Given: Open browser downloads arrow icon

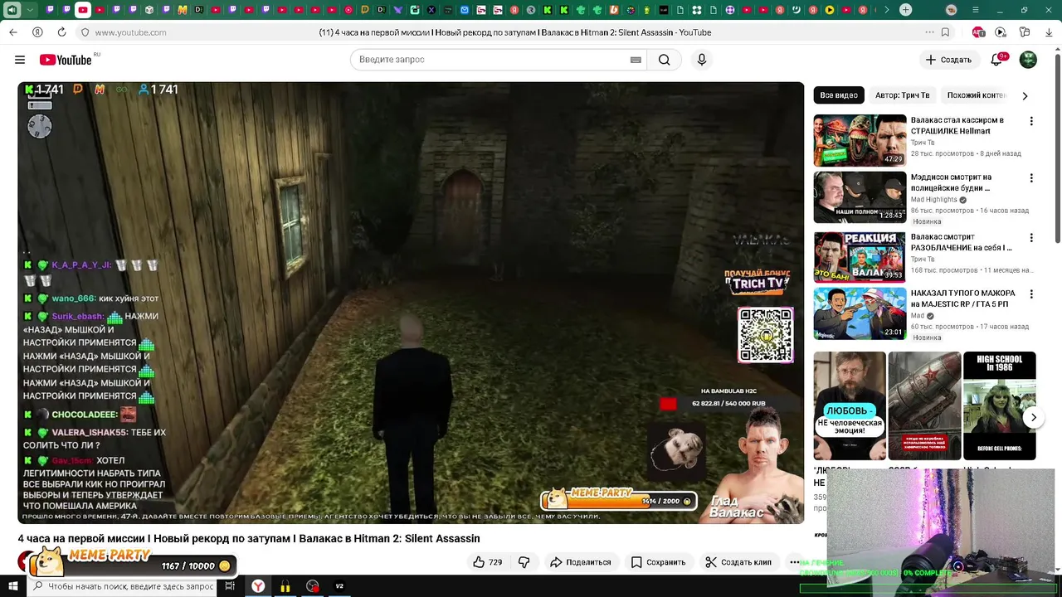Looking at the screenshot, I should click(1049, 32).
